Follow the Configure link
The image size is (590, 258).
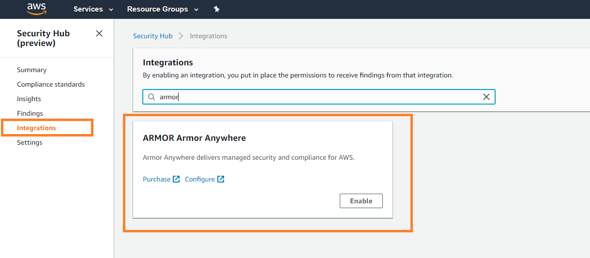[x=199, y=179]
